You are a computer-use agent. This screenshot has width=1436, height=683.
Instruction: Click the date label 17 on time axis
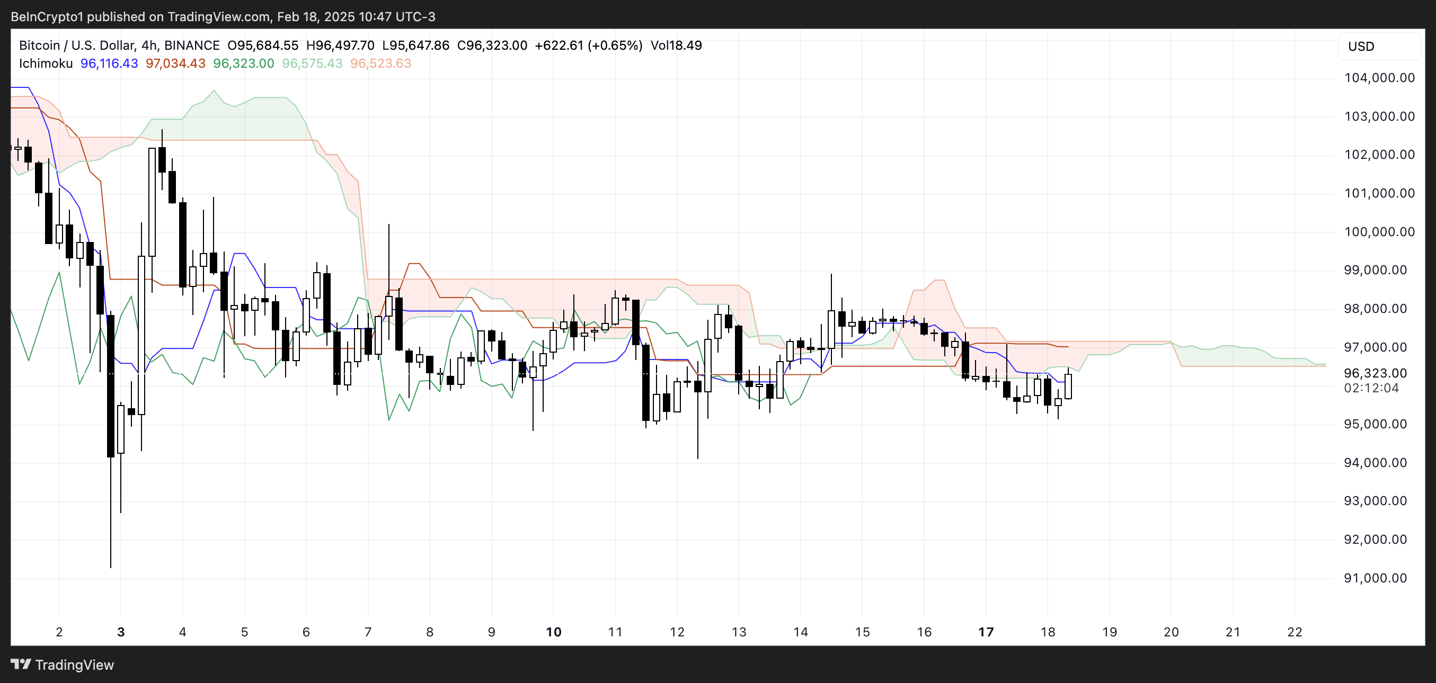coord(986,632)
